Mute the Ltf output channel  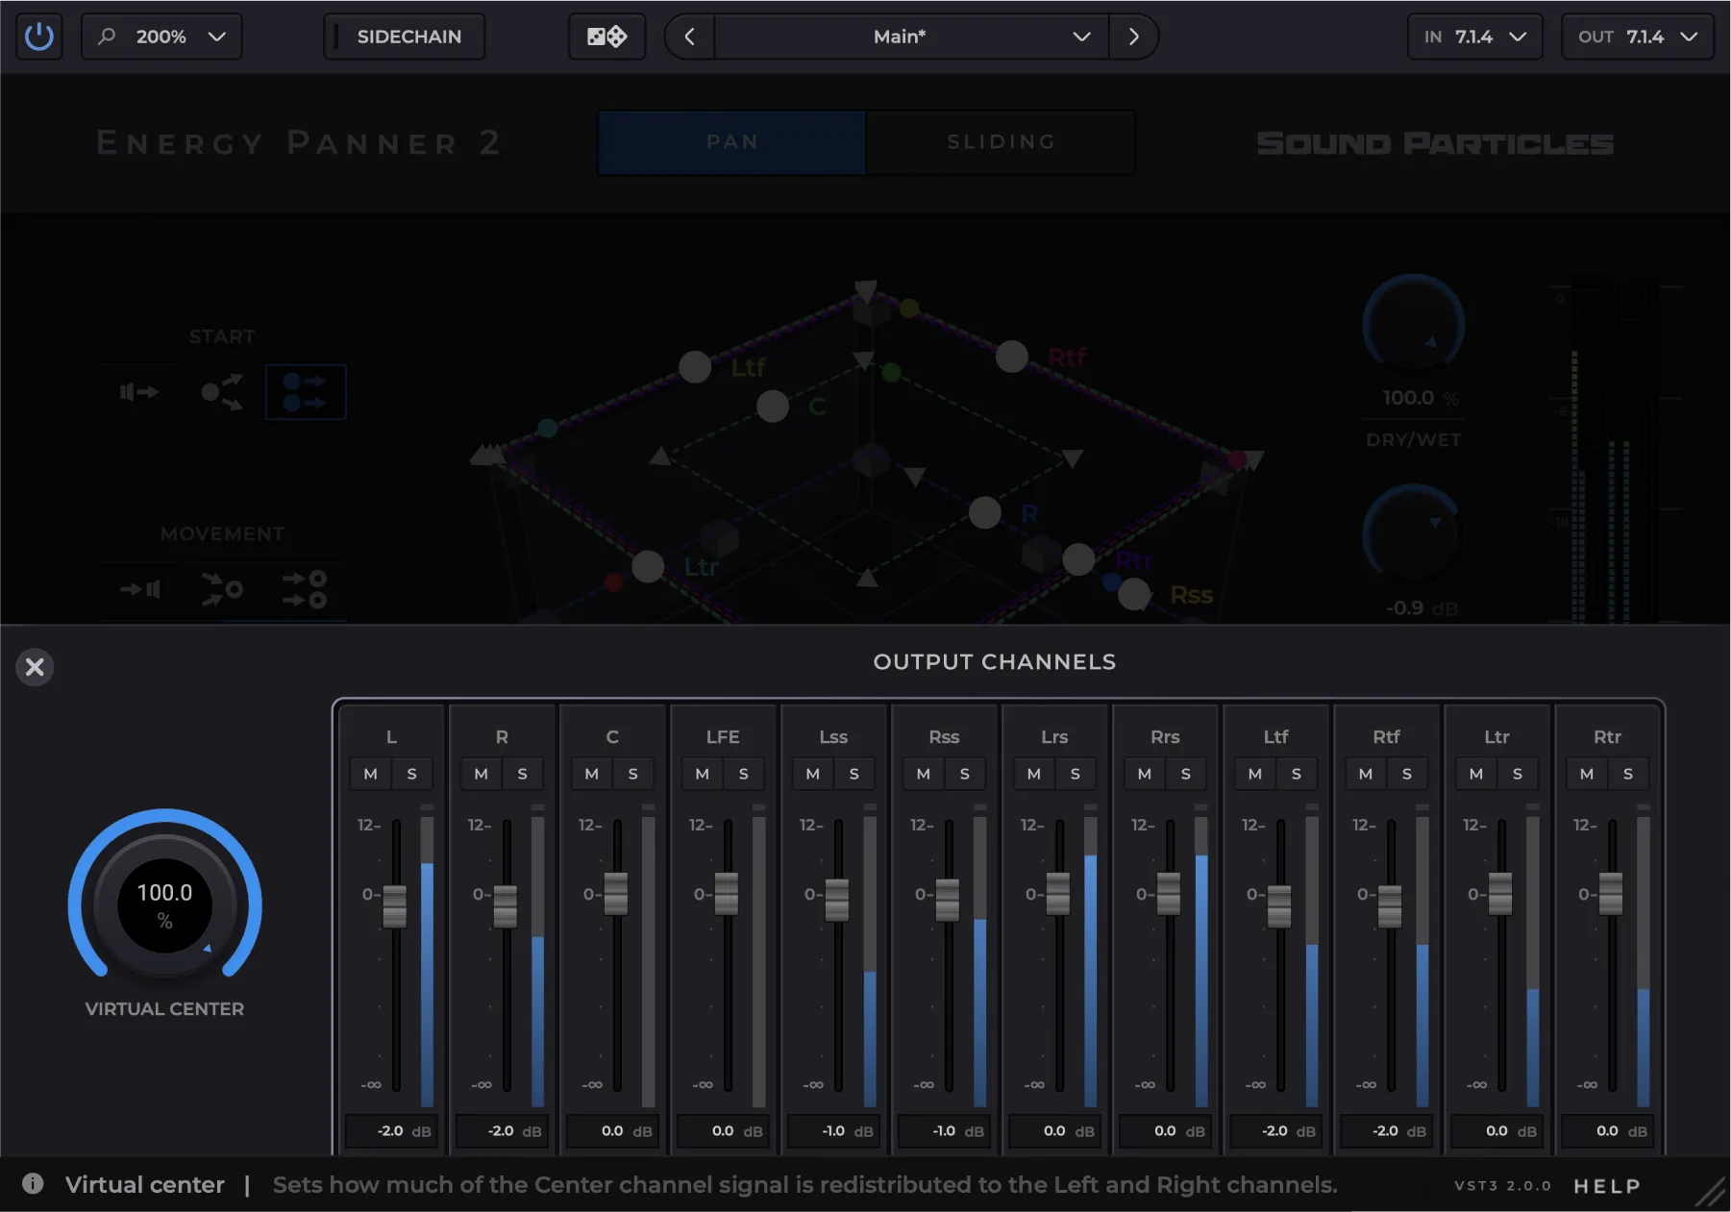[x=1255, y=774]
